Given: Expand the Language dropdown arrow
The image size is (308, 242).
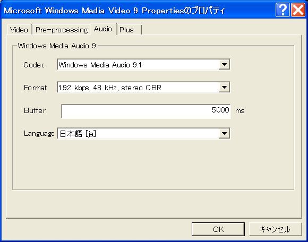Looking at the screenshot, I should pyautogui.click(x=224, y=133).
